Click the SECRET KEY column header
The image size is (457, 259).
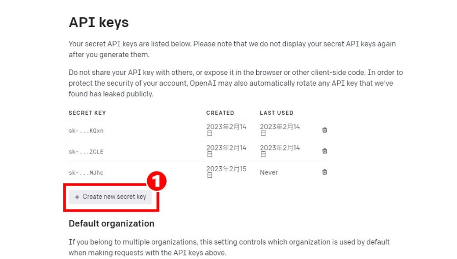click(x=87, y=113)
